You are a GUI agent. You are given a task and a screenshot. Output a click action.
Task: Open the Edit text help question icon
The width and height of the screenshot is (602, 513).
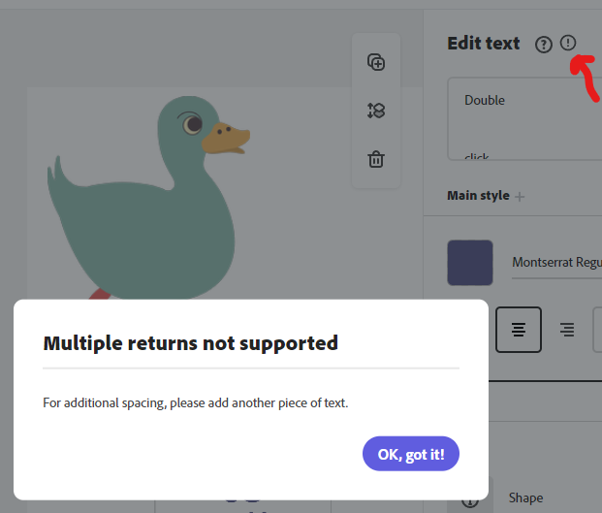pyautogui.click(x=544, y=44)
